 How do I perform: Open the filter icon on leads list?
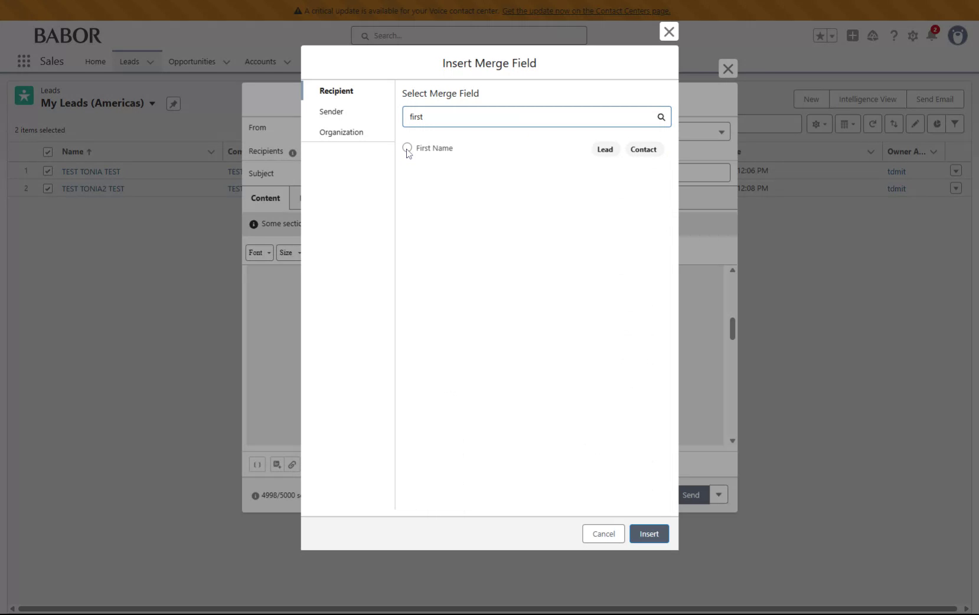(x=955, y=124)
